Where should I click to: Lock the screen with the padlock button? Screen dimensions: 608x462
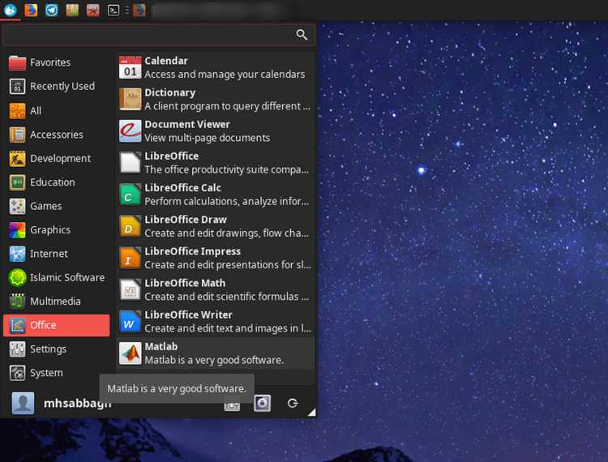[x=263, y=403]
